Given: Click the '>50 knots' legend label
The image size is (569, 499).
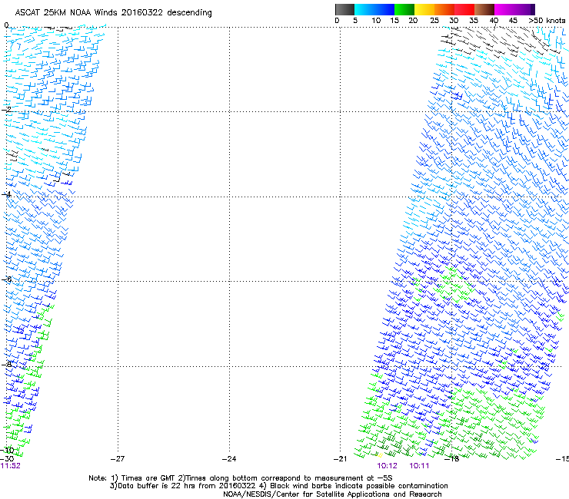Looking at the screenshot, I should pos(547,21).
